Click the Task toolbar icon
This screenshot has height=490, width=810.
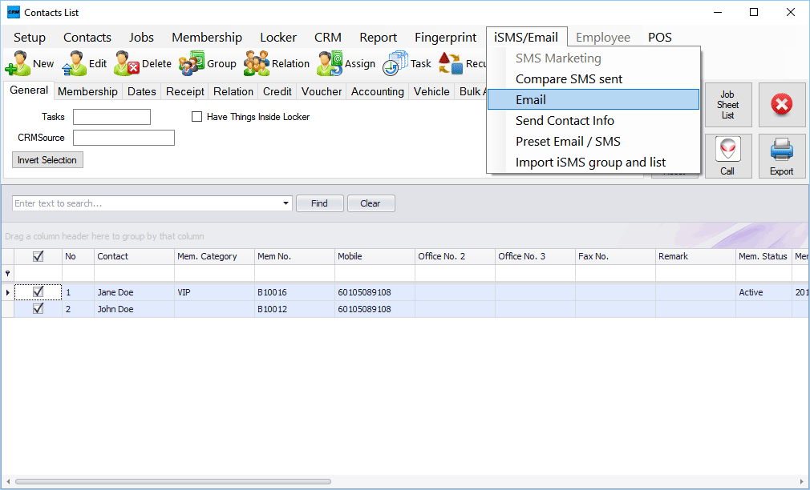click(x=395, y=63)
